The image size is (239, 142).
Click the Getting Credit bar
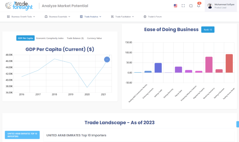pyautogui.click(x=158, y=68)
